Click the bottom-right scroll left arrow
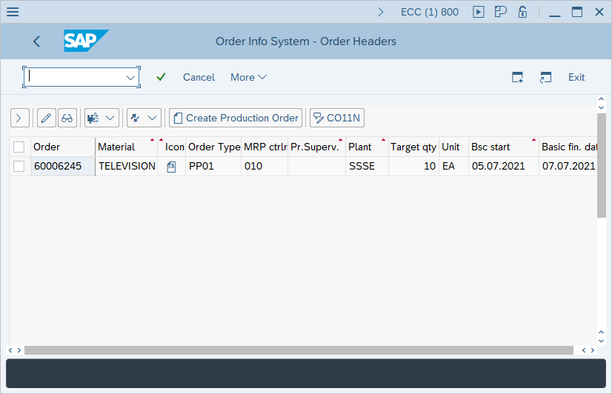 [584, 350]
